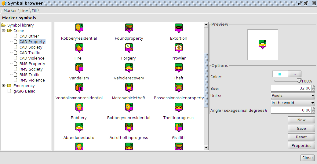317x164 pixels.
Task: Select the Graffiti marker symbol
Action: [179, 128]
